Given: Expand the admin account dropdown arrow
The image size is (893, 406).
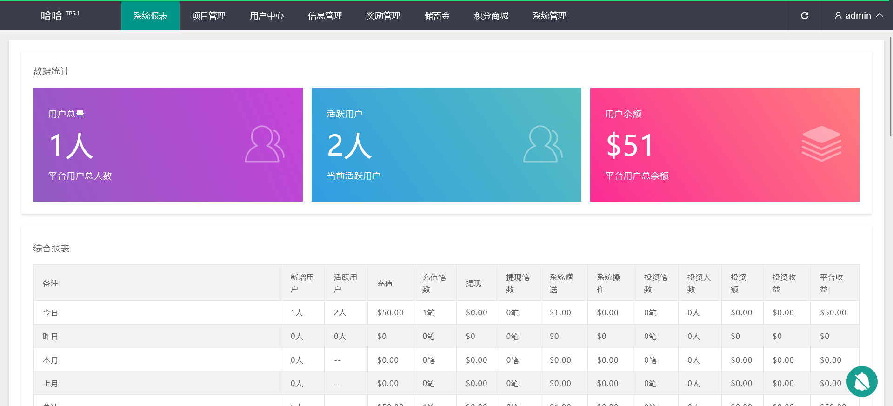Looking at the screenshot, I should pyautogui.click(x=880, y=15).
